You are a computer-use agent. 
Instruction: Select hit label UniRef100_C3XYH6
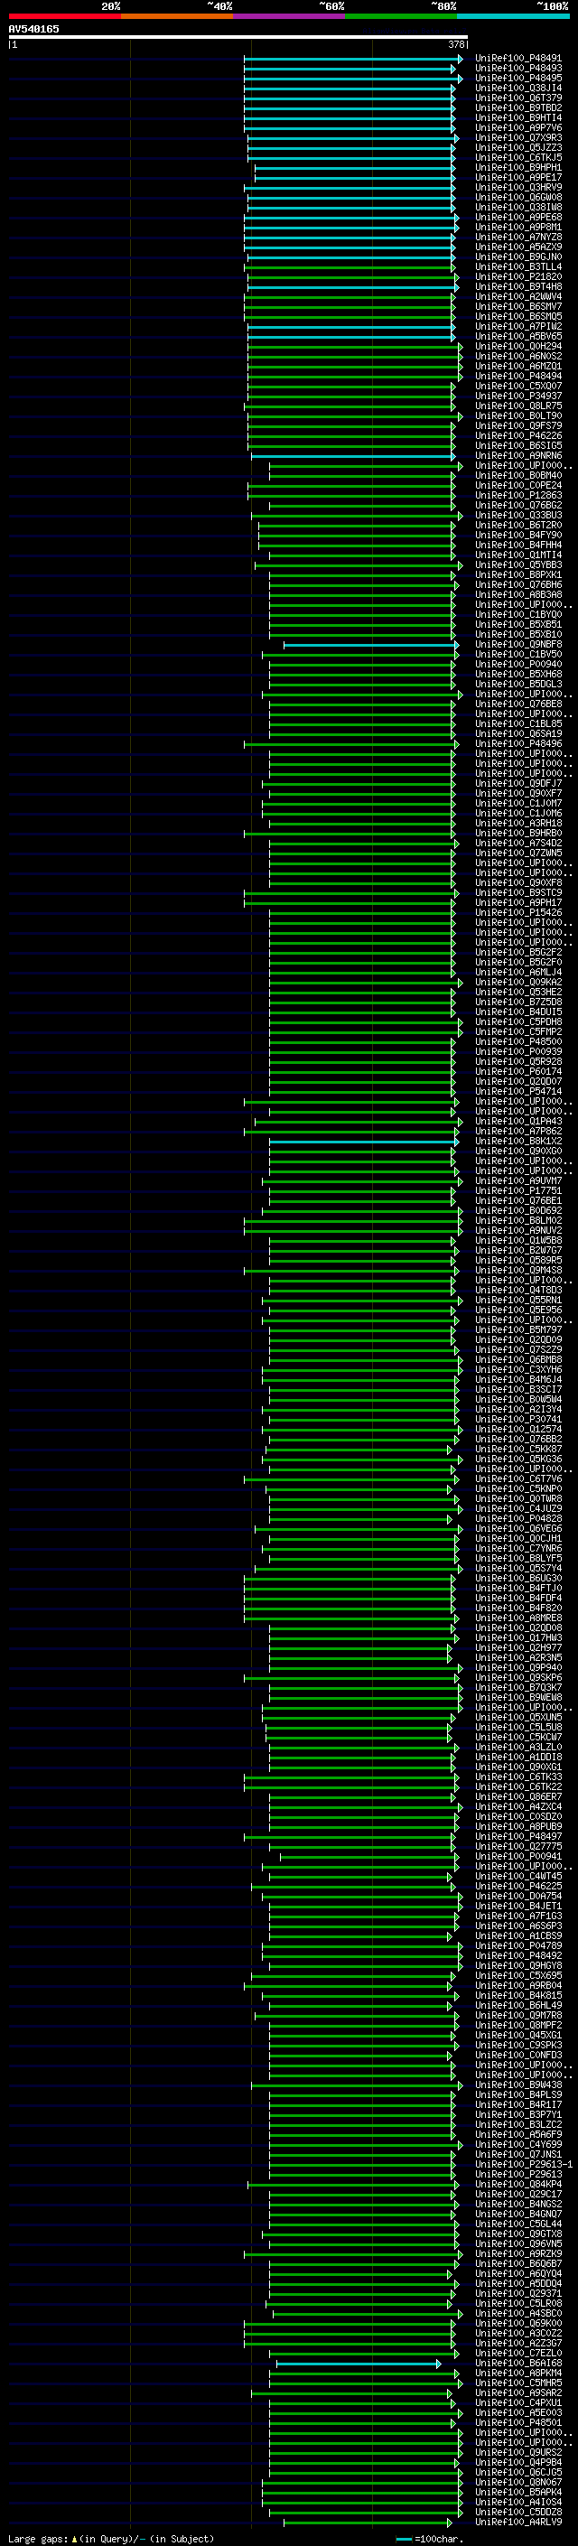tap(518, 1370)
